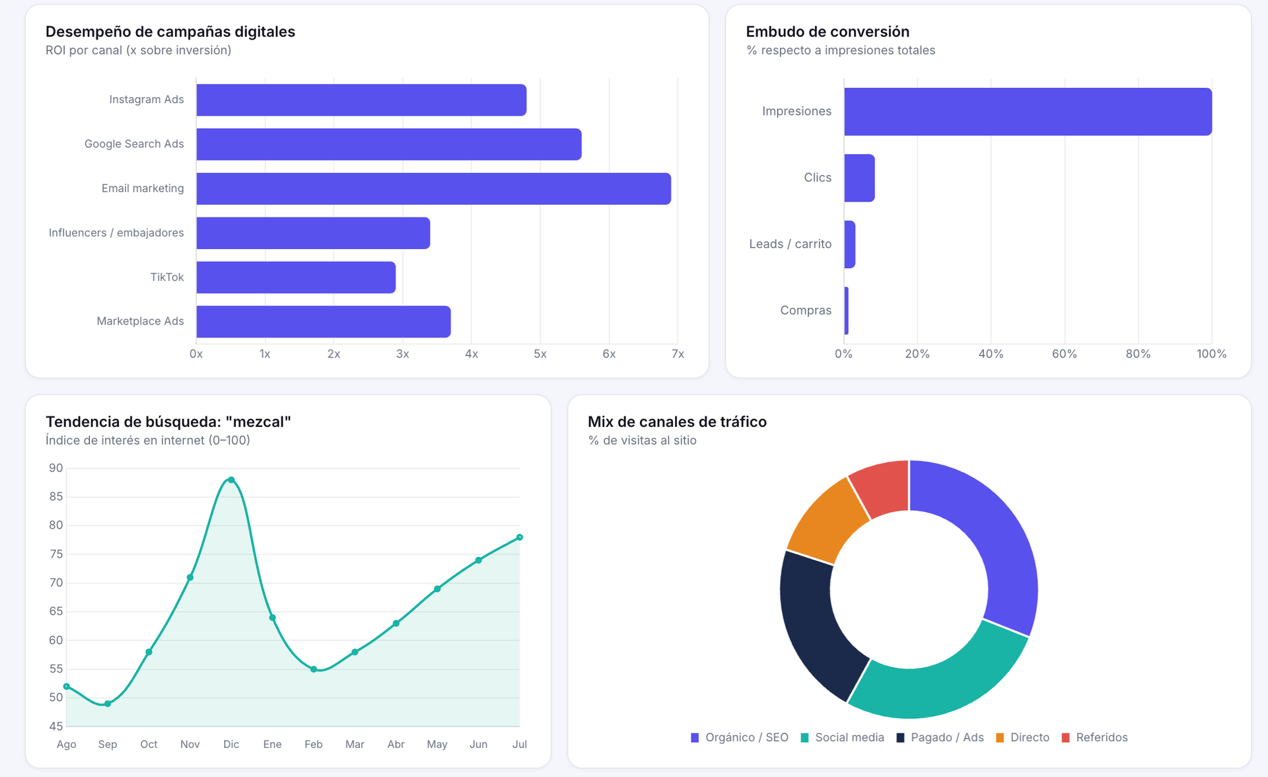Screen dimensions: 1268x777
Task: Click the 'Tendencia de búsqueda: "mezcal"' title
Action: click(168, 422)
